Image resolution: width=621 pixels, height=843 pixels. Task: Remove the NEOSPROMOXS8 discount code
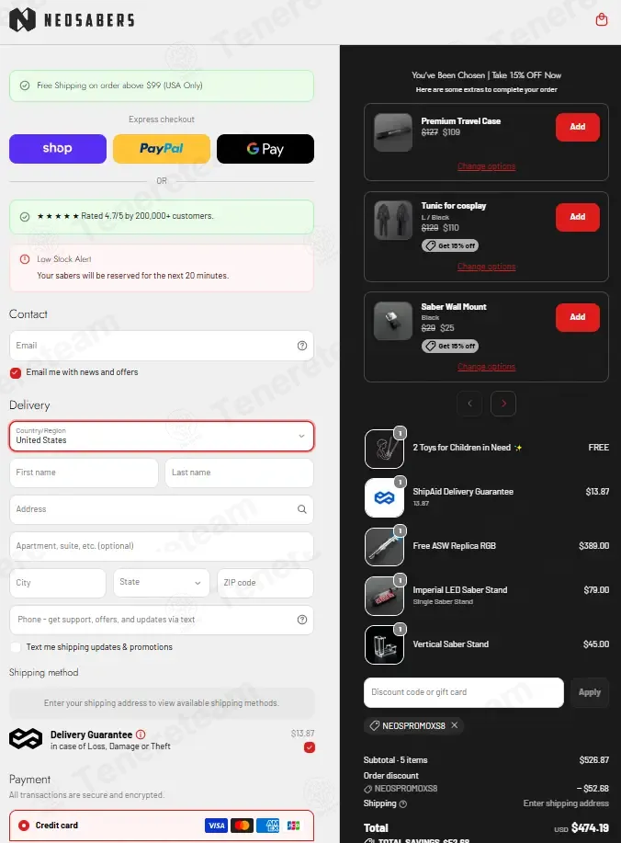click(x=455, y=725)
